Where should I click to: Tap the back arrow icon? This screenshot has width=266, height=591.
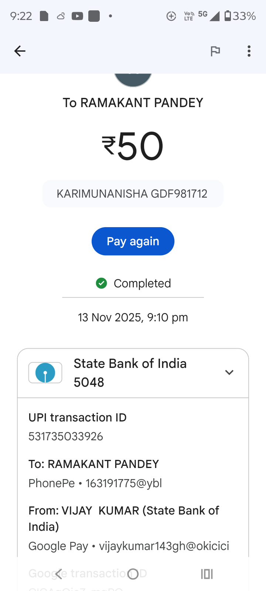pos(20,51)
